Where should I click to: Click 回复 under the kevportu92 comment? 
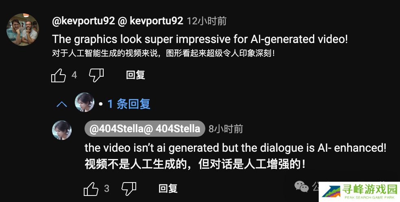point(135,75)
